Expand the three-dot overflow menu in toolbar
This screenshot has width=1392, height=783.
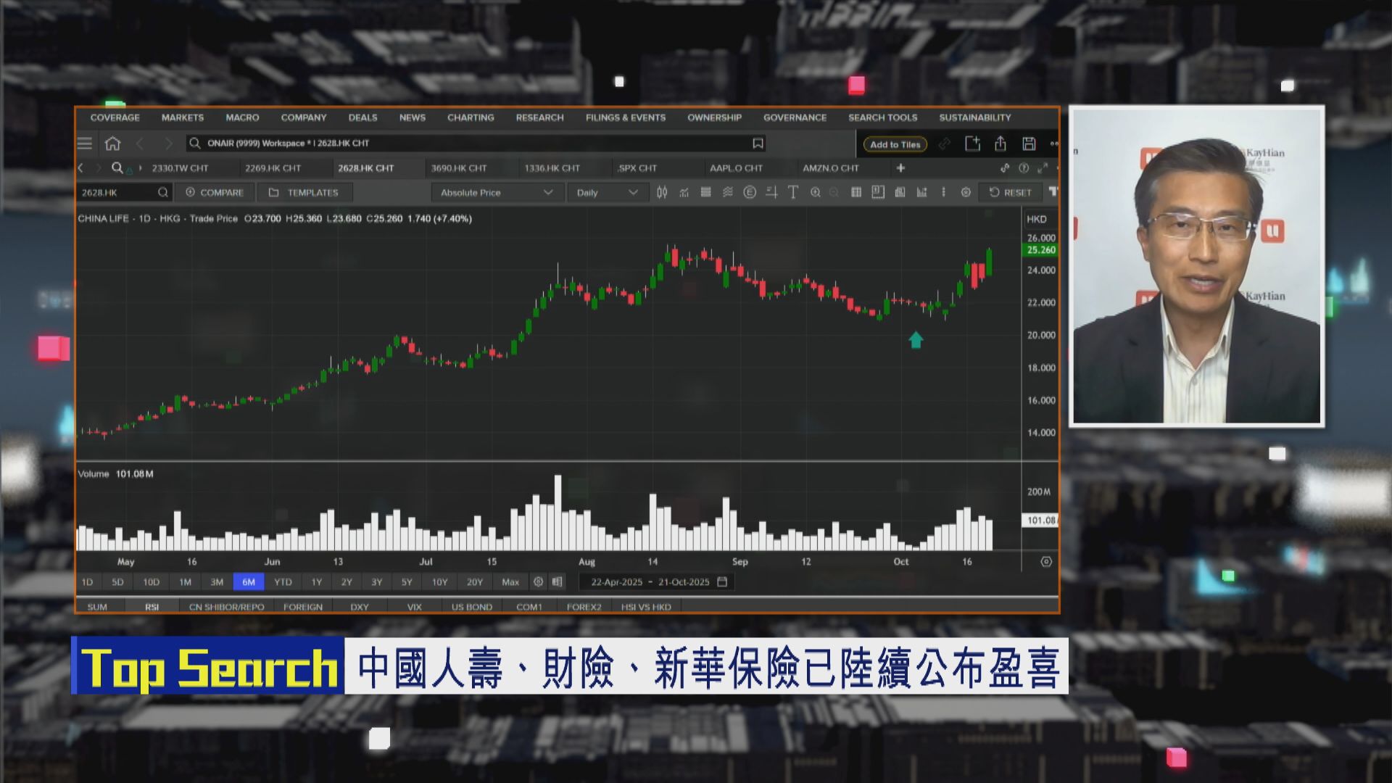tap(943, 193)
